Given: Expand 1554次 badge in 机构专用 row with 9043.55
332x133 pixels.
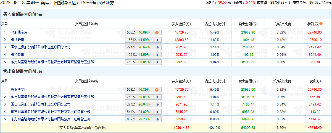Looking at the screenshot, I should 158,55.
